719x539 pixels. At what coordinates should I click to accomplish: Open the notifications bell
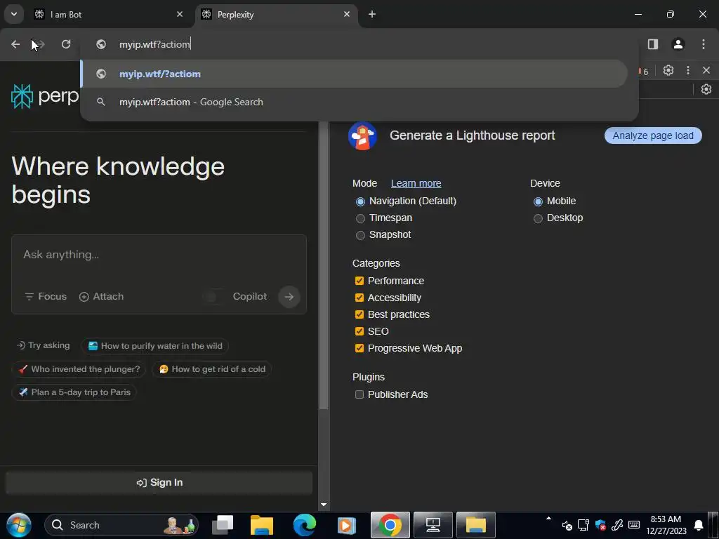(699, 525)
